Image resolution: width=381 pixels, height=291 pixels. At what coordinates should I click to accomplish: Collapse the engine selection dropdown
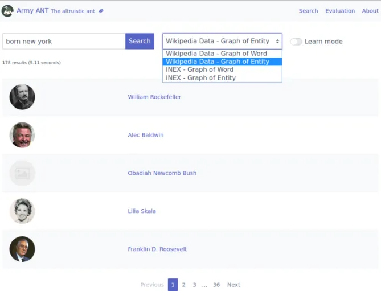point(222,41)
